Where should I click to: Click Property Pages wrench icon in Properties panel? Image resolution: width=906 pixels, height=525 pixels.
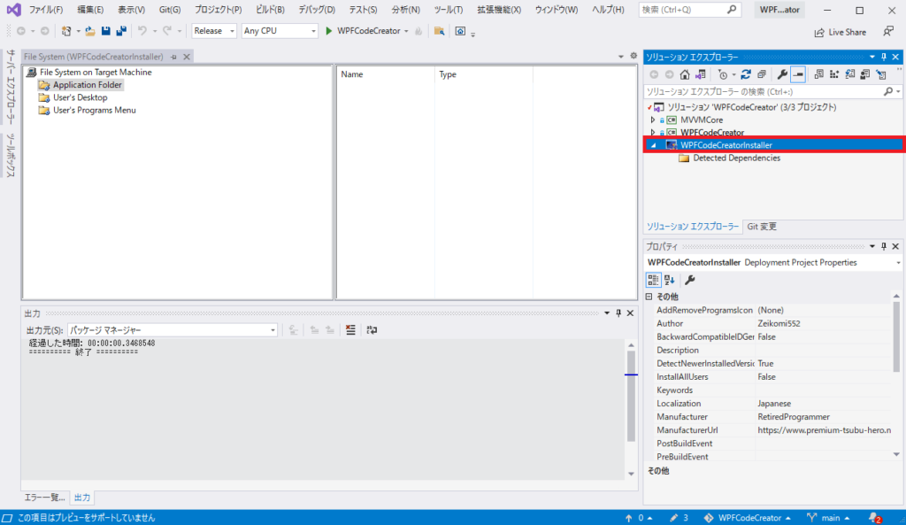point(690,281)
